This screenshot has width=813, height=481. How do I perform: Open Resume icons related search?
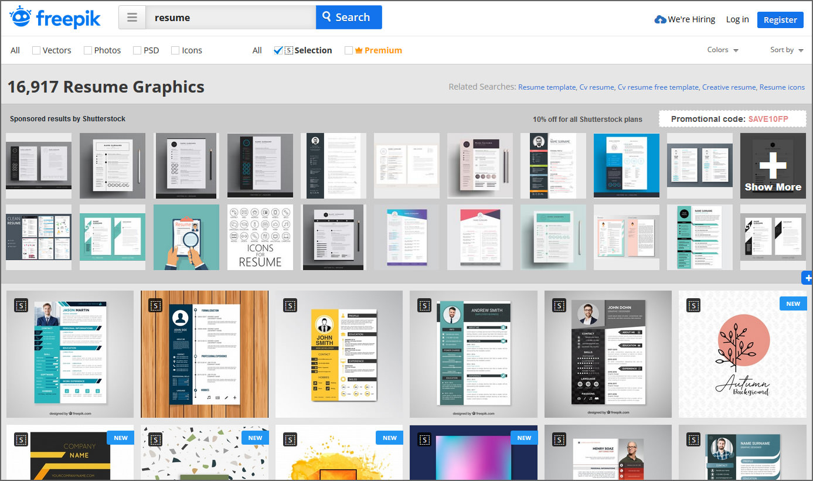(x=782, y=87)
